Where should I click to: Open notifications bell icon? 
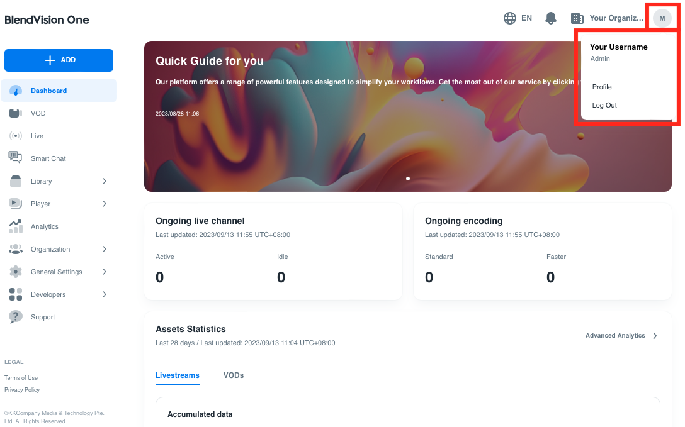point(551,18)
